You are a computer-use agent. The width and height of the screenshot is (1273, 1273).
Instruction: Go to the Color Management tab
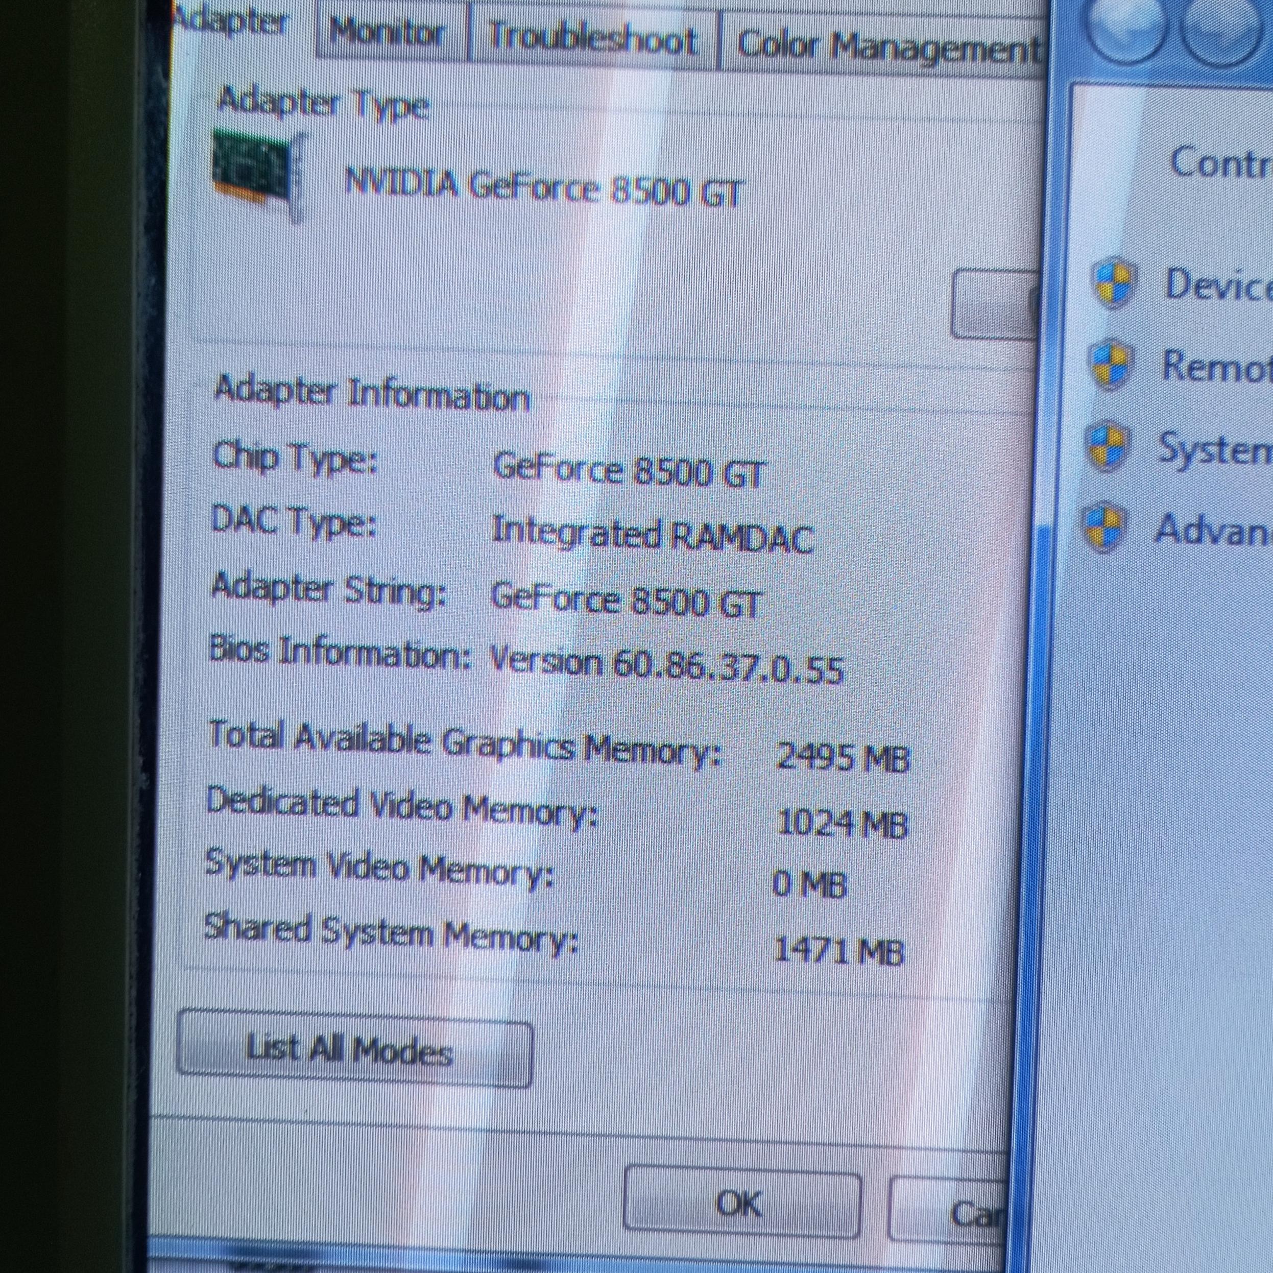(886, 46)
